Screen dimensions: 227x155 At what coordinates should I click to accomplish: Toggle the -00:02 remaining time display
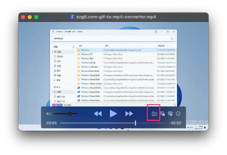175,123
